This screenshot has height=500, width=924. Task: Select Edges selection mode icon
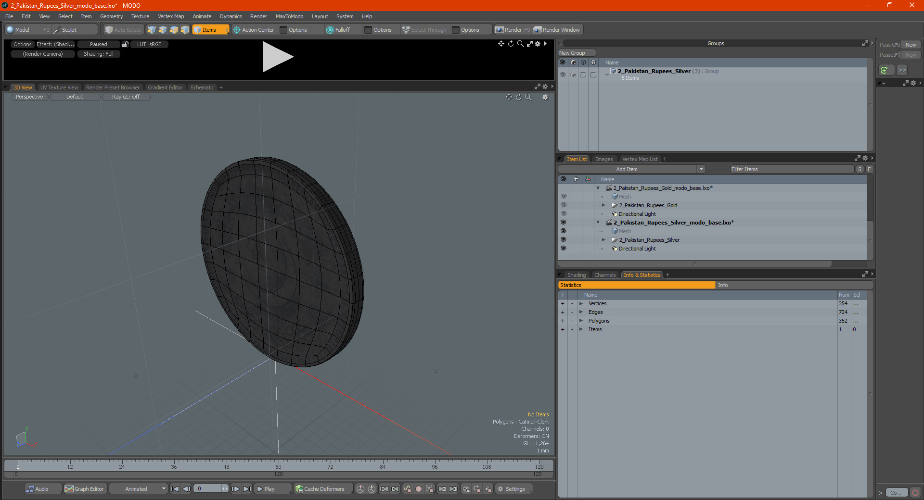tap(163, 30)
